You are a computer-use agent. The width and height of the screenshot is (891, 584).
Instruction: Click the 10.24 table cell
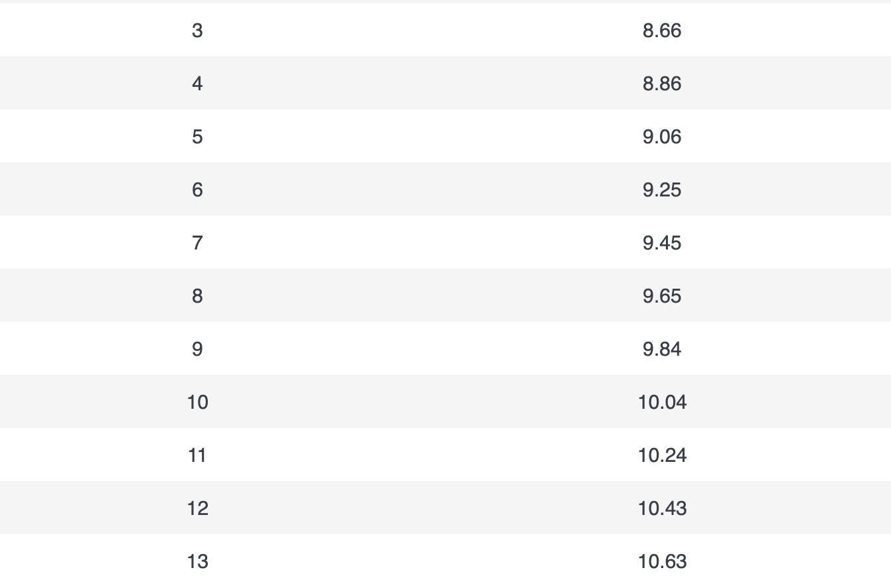click(x=662, y=455)
